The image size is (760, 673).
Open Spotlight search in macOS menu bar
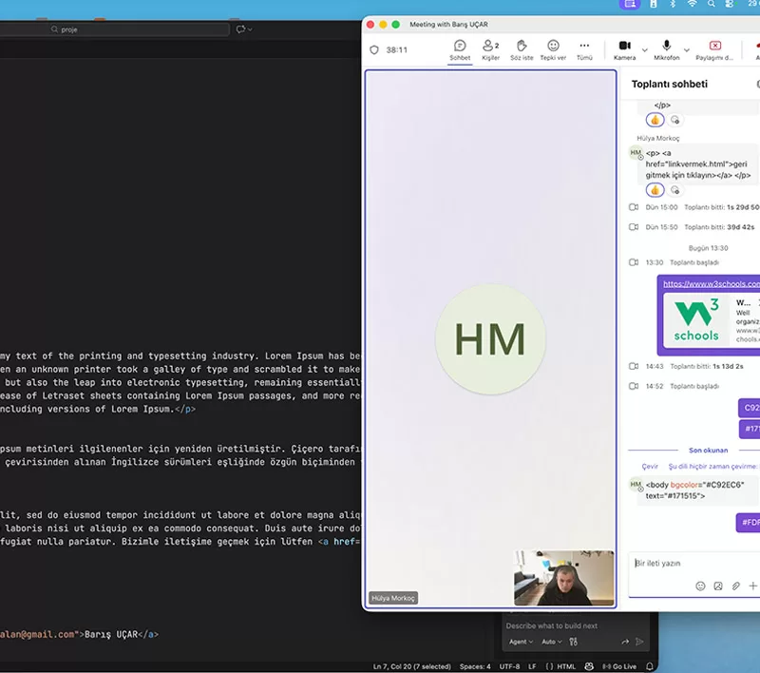pos(711,4)
